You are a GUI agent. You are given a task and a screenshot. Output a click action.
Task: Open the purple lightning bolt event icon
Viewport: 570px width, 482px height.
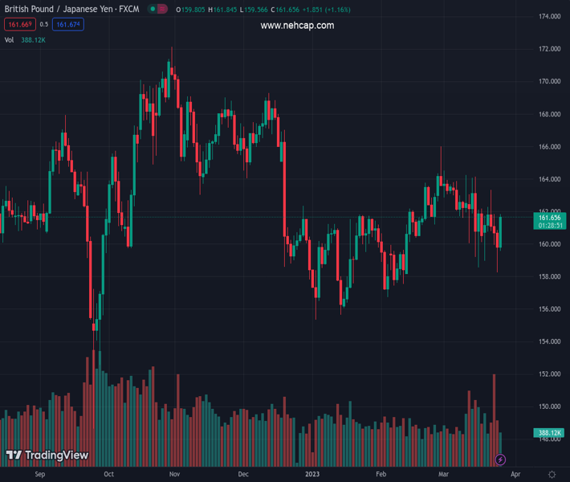tap(500, 460)
